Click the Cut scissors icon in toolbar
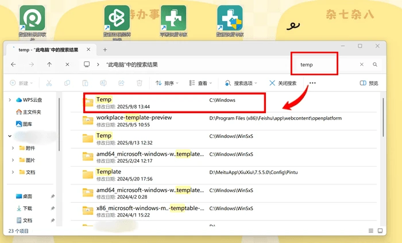Image resolution: width=402 pixels, height=243 pixels. pyautogui.click(x=49, y=83)
